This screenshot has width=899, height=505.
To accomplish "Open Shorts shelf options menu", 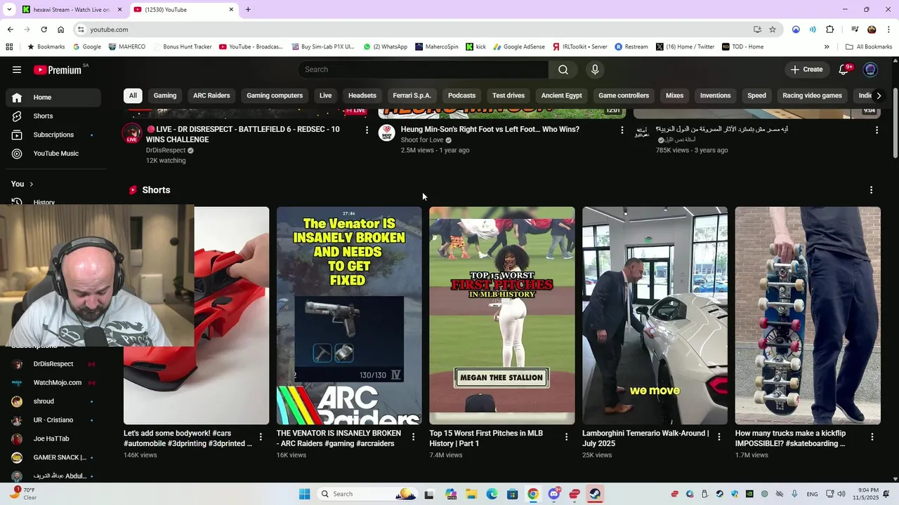I will pyautogui.click(x=871, y=190).
